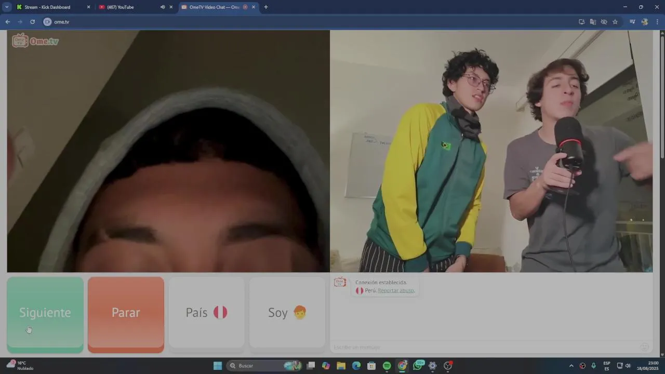Screen dimensions: 665x374
Task: Open Copilot from the taskbar
Action: click(326, 366)
